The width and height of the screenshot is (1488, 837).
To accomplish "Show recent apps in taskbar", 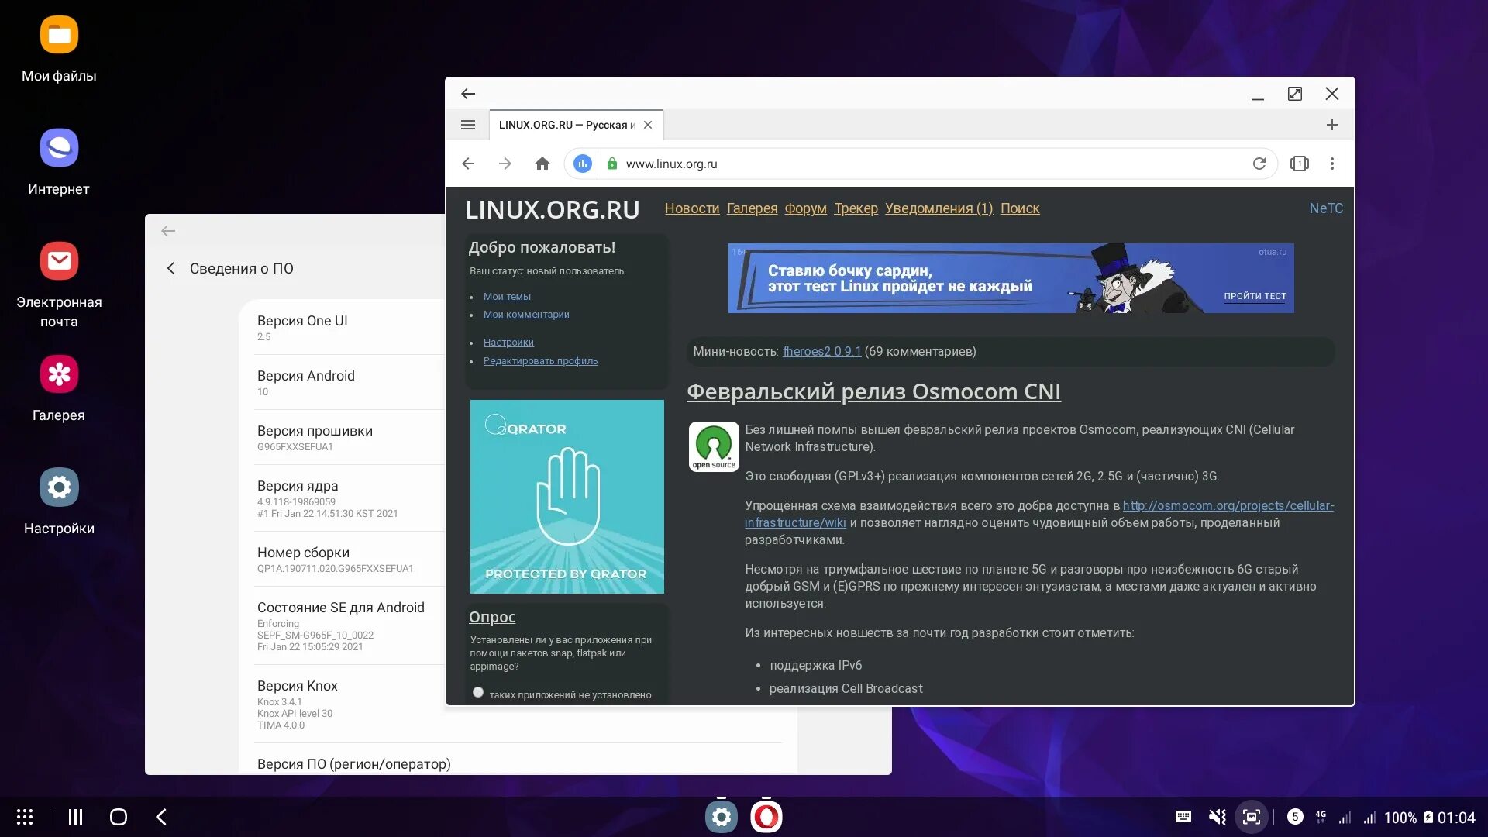I will tap(75, 817).
